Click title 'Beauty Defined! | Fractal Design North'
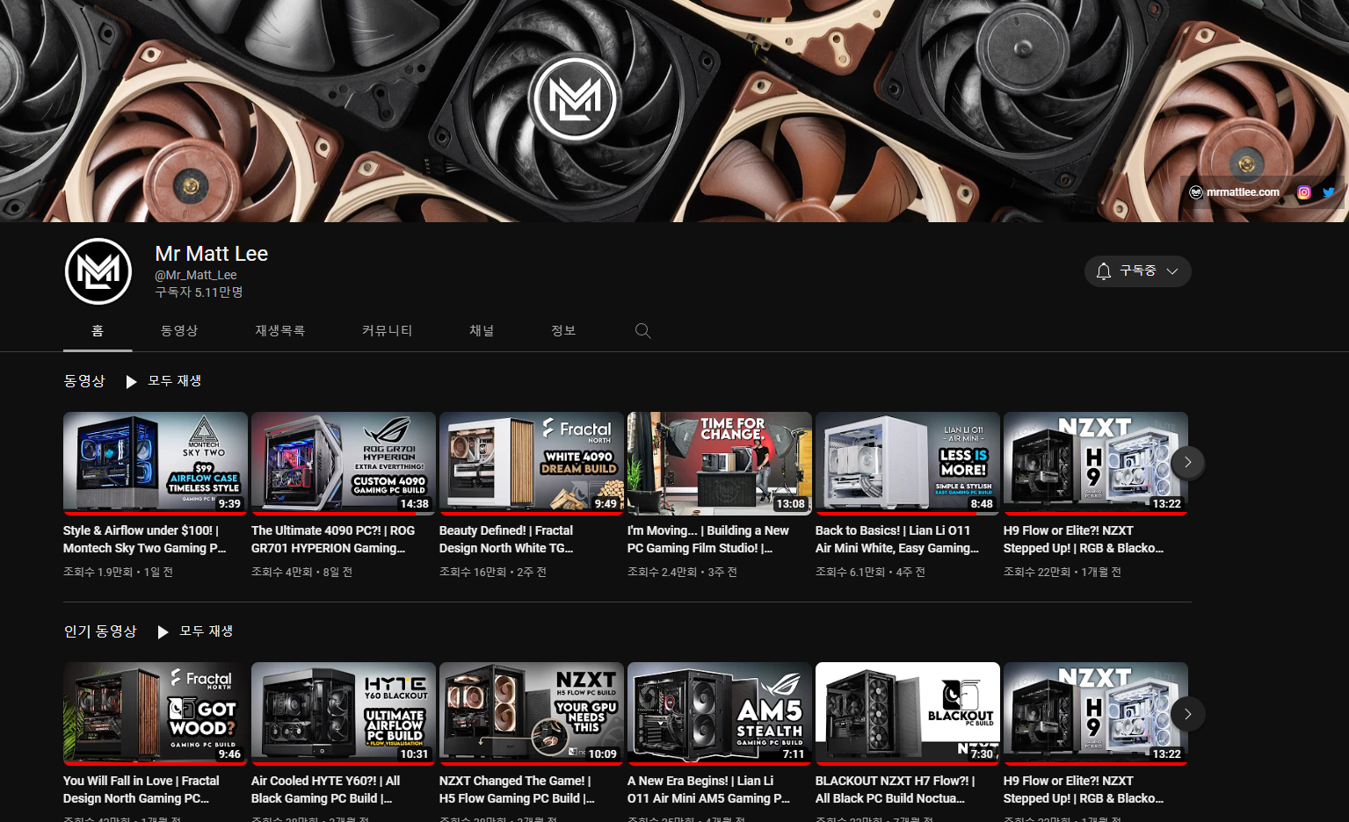The width and height of the screenshot is (1349, 822). click(506, 539)
